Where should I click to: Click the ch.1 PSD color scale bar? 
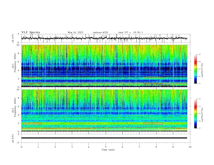[x=195, y=69]
